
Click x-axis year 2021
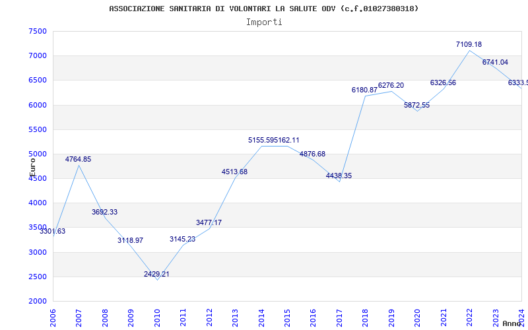(x=444, y=317)
